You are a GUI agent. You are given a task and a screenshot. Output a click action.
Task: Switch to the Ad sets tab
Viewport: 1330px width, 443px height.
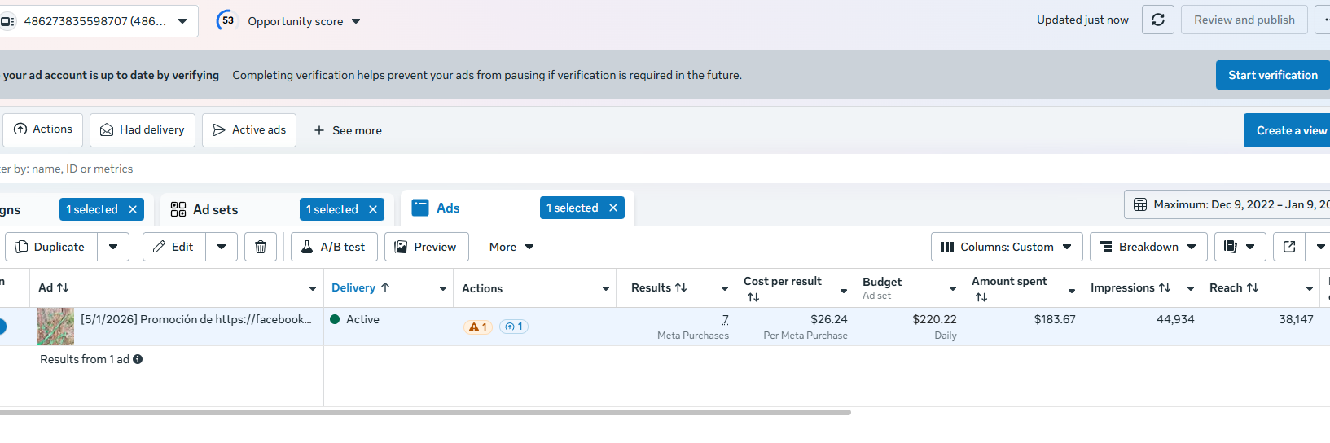click(x=215, y=209)
